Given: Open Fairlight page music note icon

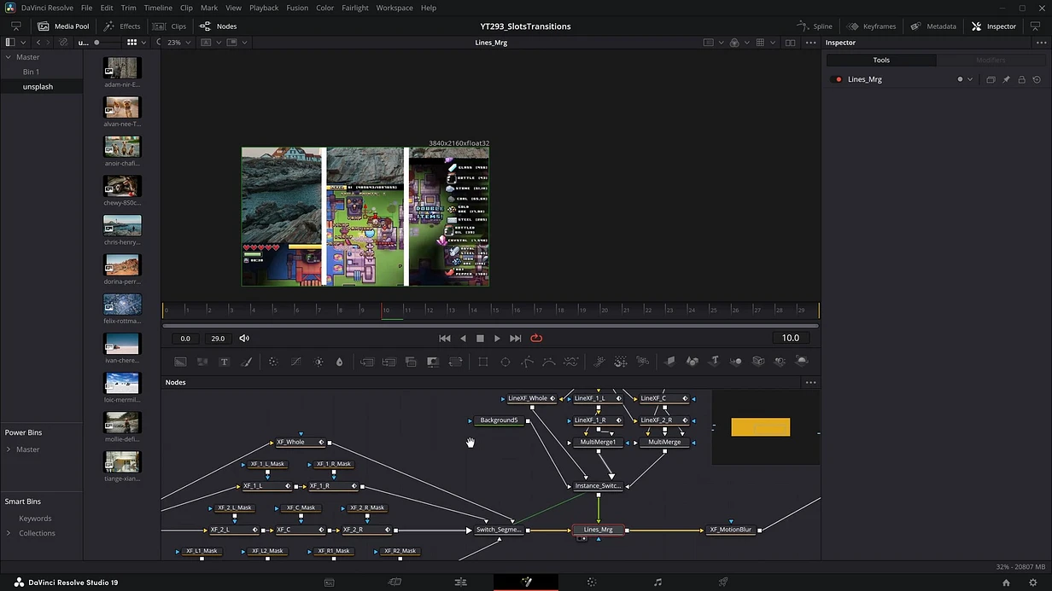Looking at the screenshot, I should pyautogui.click(x=657, y=582).
